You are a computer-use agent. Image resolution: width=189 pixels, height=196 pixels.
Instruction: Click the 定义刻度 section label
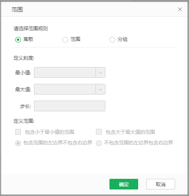[x=24, y=58]
